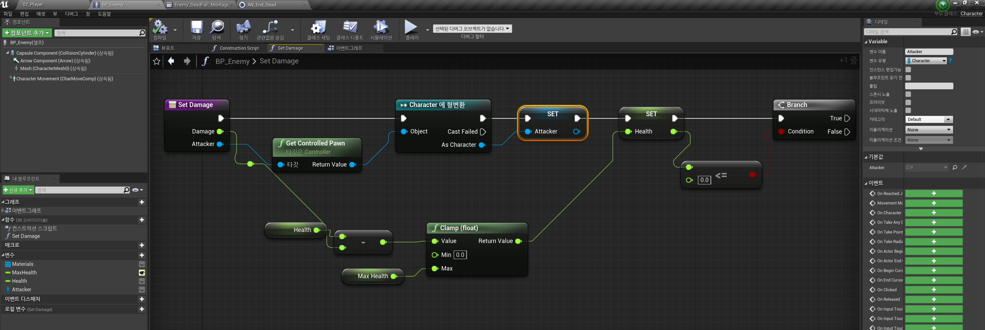Click the 툴팁 tooltip input field
This screenshot has width=985, height=330.
tap(929, 86)
